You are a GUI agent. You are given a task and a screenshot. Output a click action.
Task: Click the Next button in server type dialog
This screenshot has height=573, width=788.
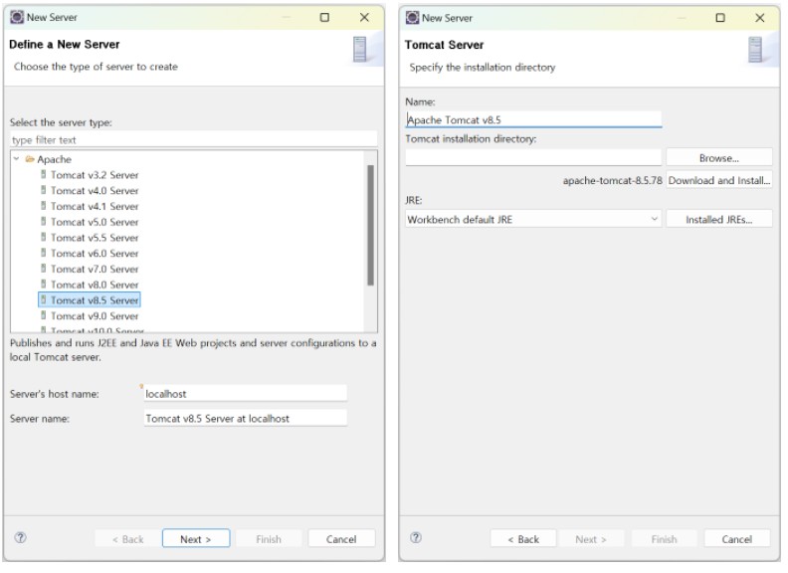[x=196, y=539]
